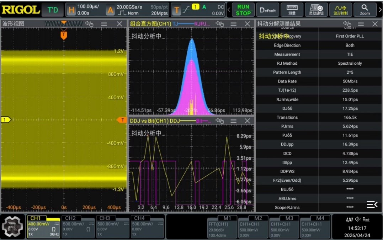
Task: Open the hamburger menu of the 抖动分解测量结果 panel
Action: point(361,24)
